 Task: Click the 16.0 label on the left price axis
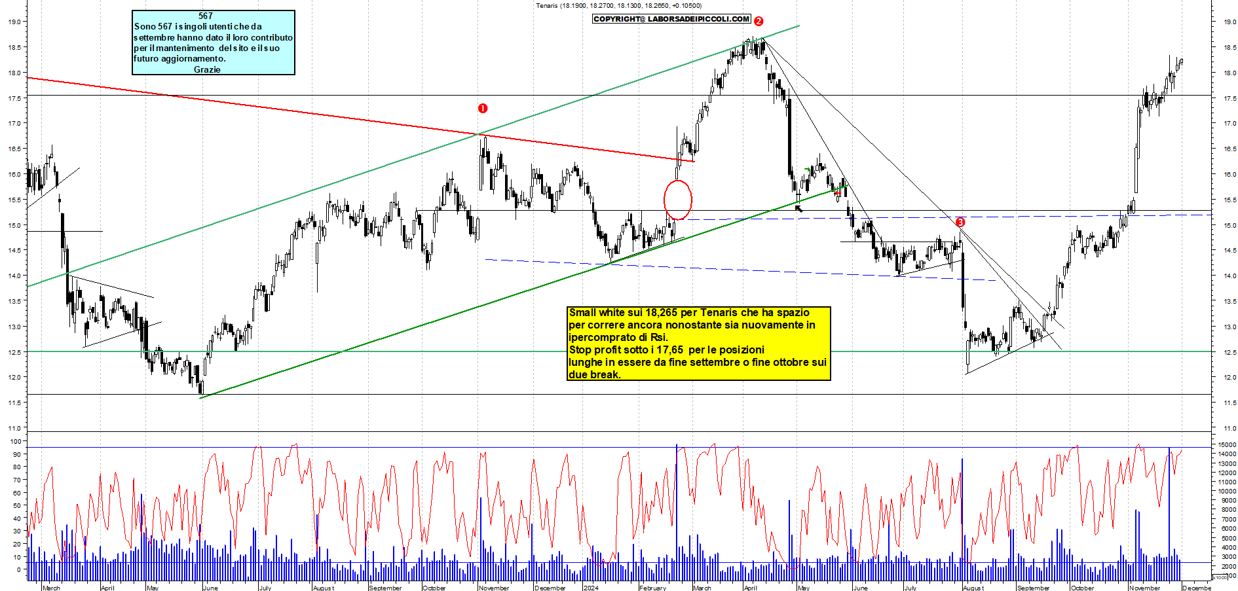click(14, 174)
